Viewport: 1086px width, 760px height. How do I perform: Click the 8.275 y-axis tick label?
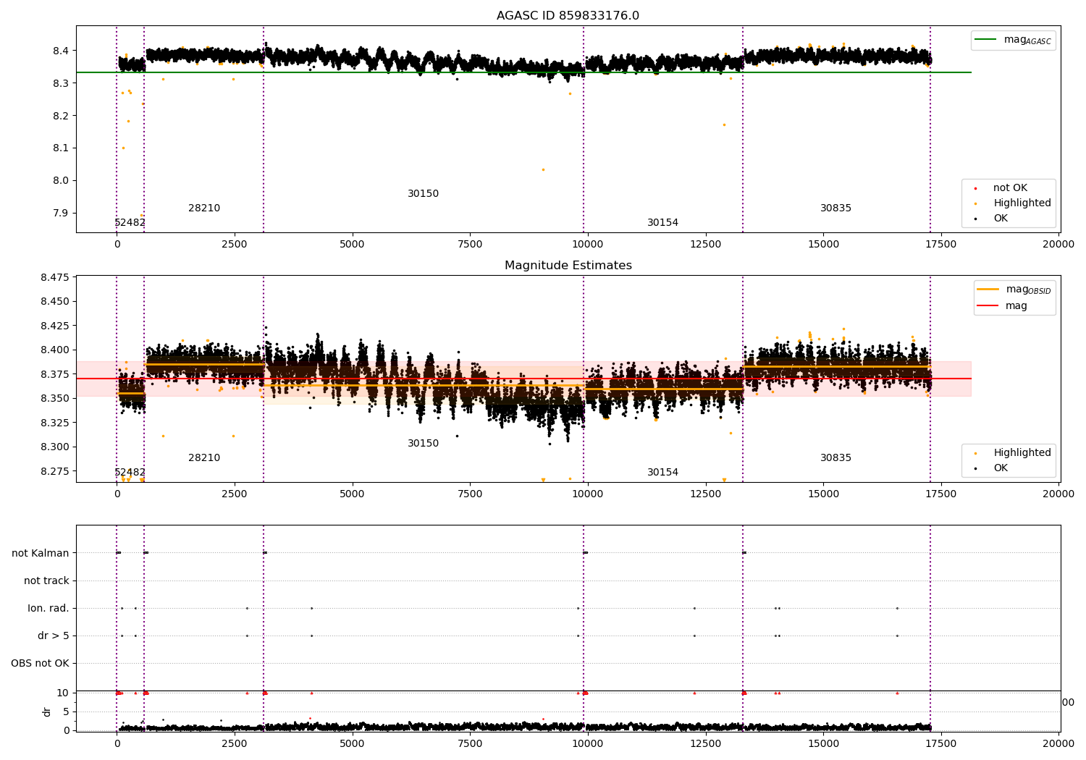coord(55,471)
